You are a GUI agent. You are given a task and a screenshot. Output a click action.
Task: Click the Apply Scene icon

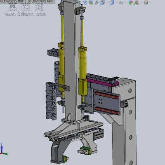137,2
